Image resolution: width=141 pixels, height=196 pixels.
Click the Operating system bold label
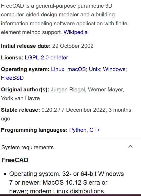(25, 69)
